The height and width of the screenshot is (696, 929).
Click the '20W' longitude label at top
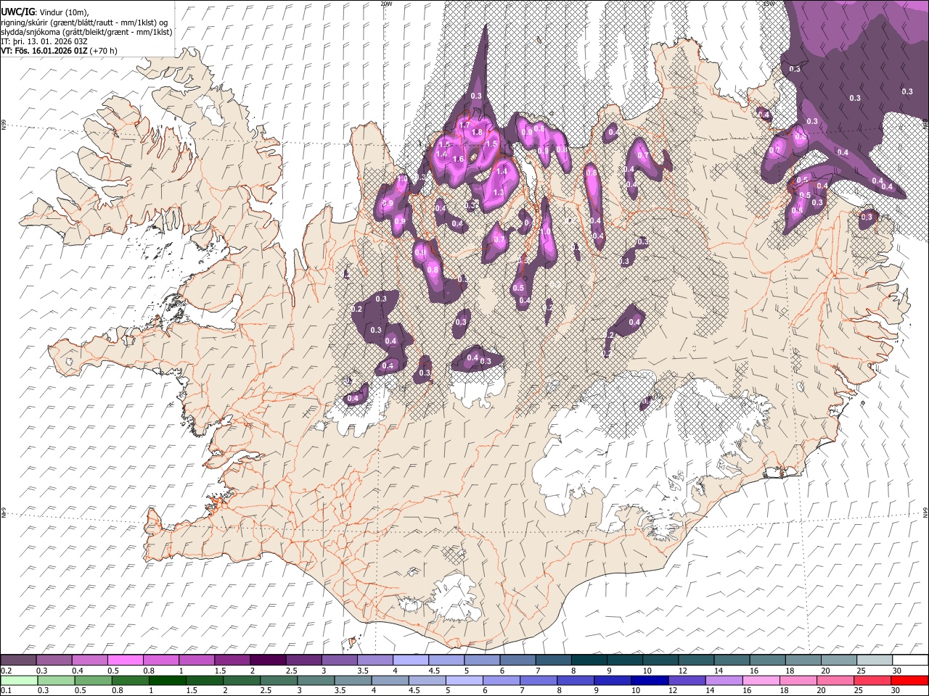(x=386, y=4)
